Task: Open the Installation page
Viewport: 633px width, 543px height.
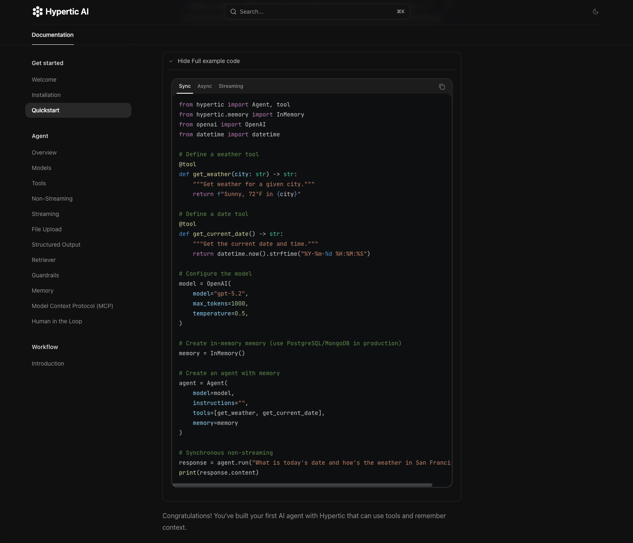Action: pos(46,95)
